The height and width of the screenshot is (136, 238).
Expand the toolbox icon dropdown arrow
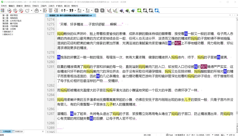[41, 10]
